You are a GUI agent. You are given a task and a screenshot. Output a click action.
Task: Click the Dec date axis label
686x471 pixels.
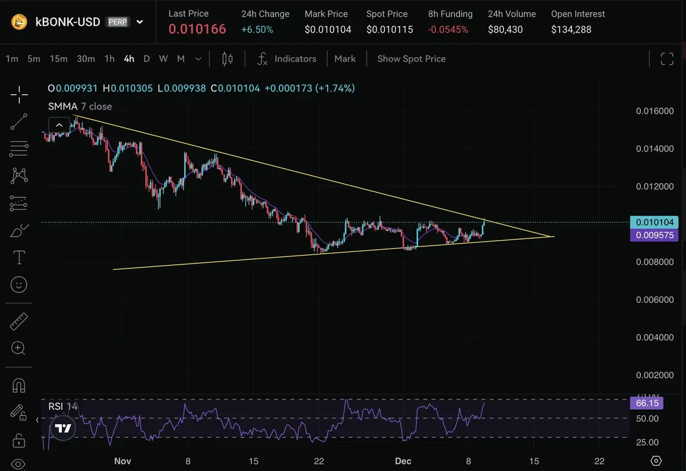(402, 461)
